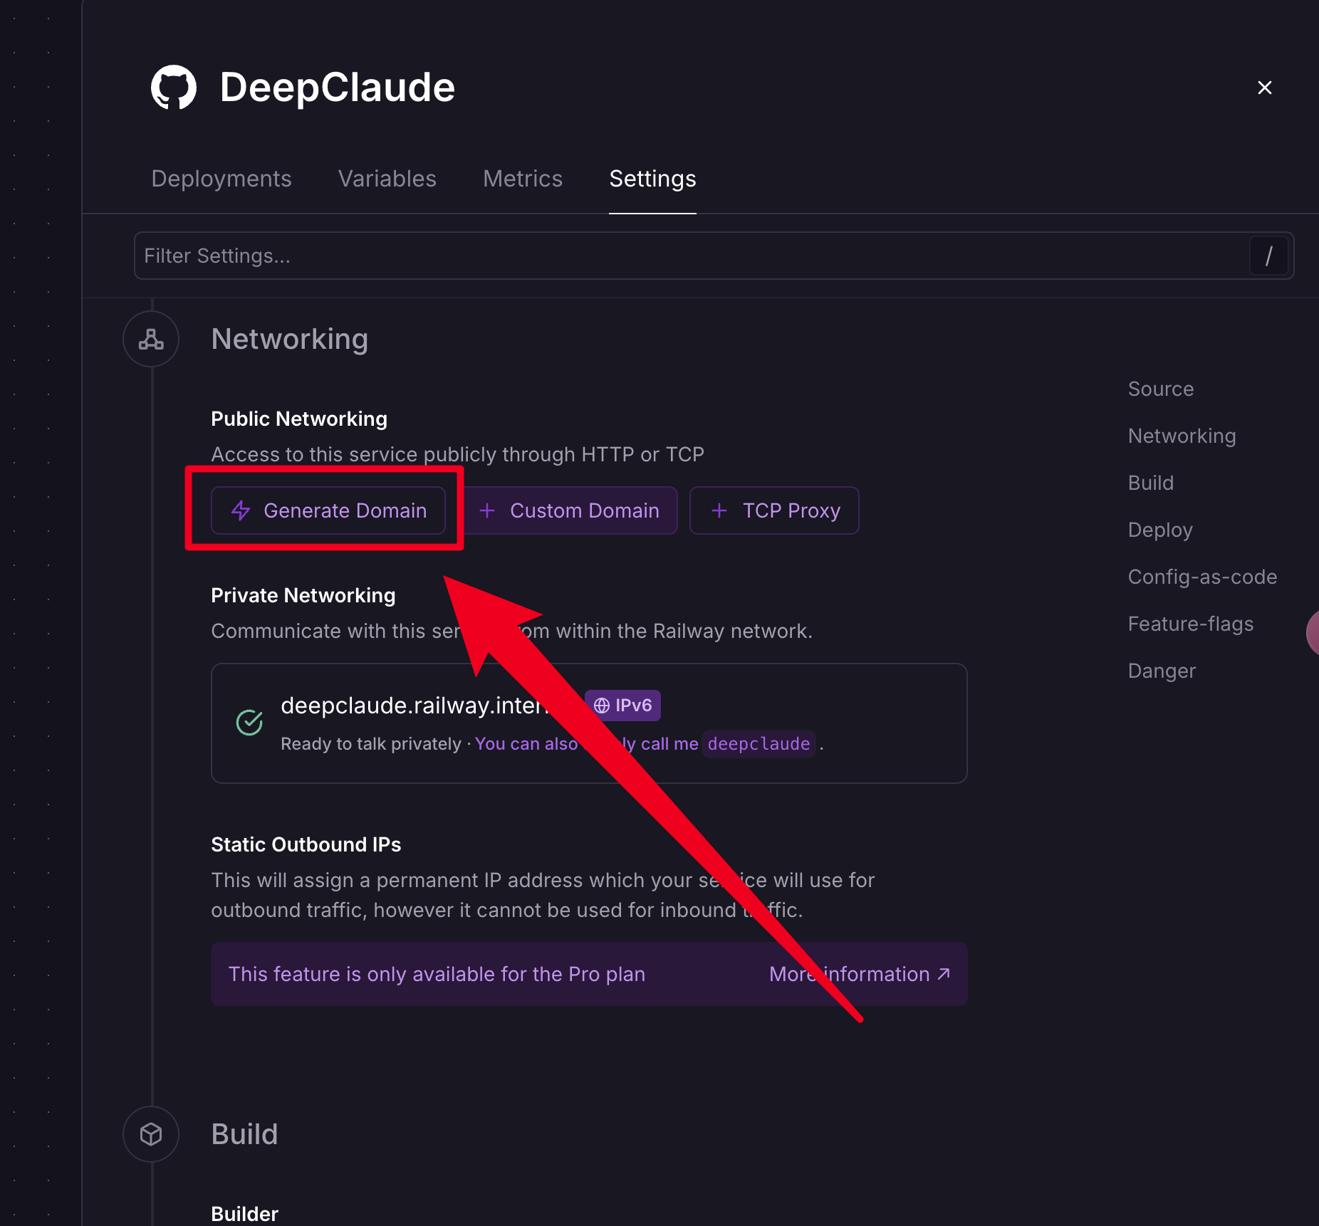Jump to Deploy in the side navigation
This screenshot has width=1319, height=1226.
tap(1160, 530)
